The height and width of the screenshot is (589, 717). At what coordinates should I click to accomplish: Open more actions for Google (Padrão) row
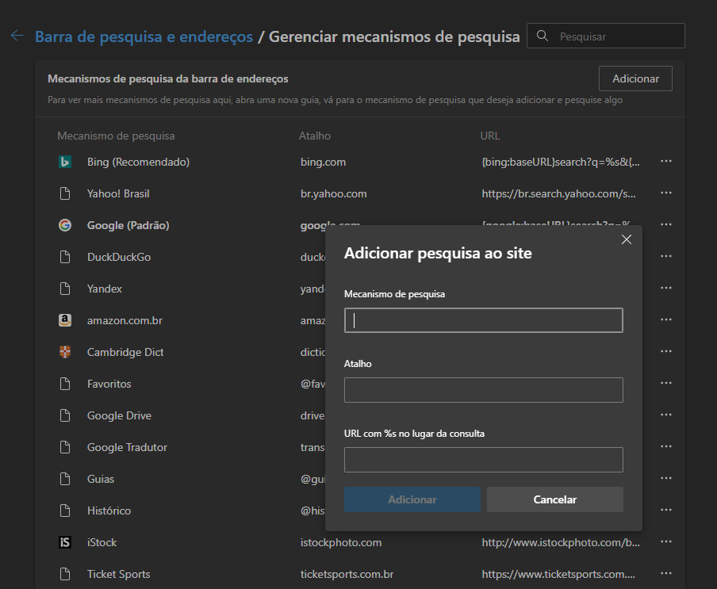666,224
